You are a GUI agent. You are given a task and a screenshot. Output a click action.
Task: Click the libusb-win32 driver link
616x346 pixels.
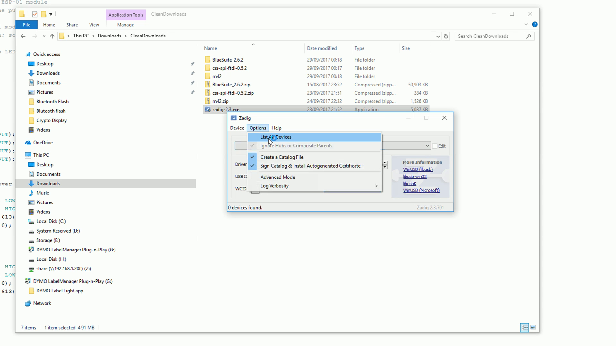[416, 176]
